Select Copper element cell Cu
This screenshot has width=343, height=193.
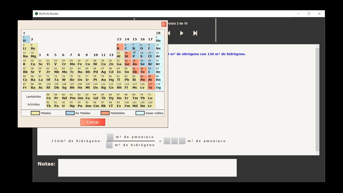(104, 62)
